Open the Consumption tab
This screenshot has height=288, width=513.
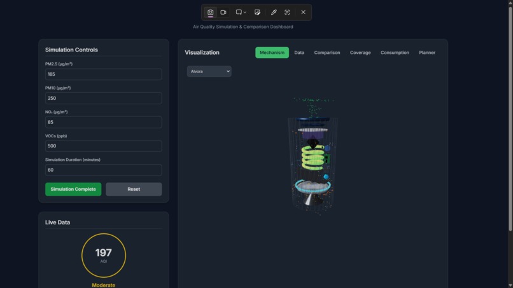tap(395, 53)
